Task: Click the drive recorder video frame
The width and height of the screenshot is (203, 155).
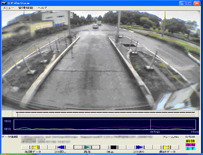Action: click(101, 60)
